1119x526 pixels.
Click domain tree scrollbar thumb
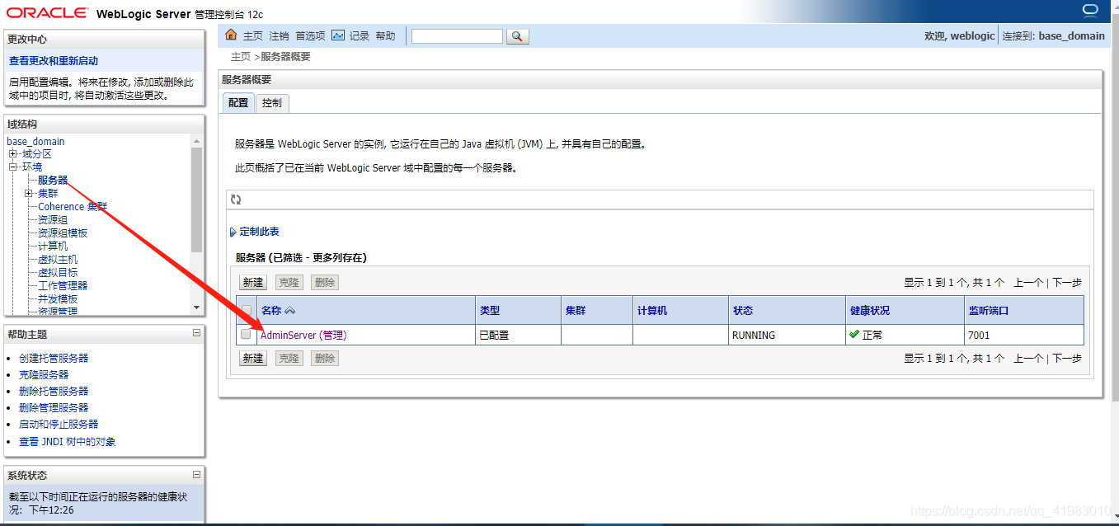(x=196, y=200)
